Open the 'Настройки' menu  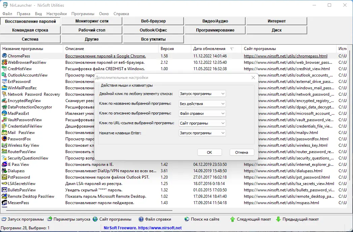coord(57,14)
